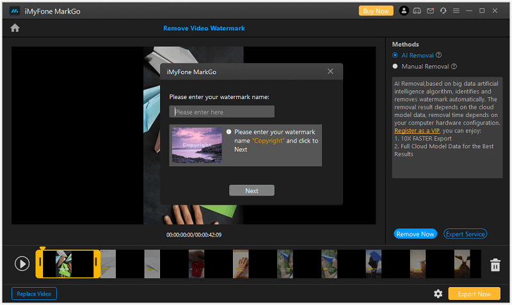Minimize the MarkGo window
This screenshot has width=512, height=305.
pyautogui.click(x=469, y=11)
